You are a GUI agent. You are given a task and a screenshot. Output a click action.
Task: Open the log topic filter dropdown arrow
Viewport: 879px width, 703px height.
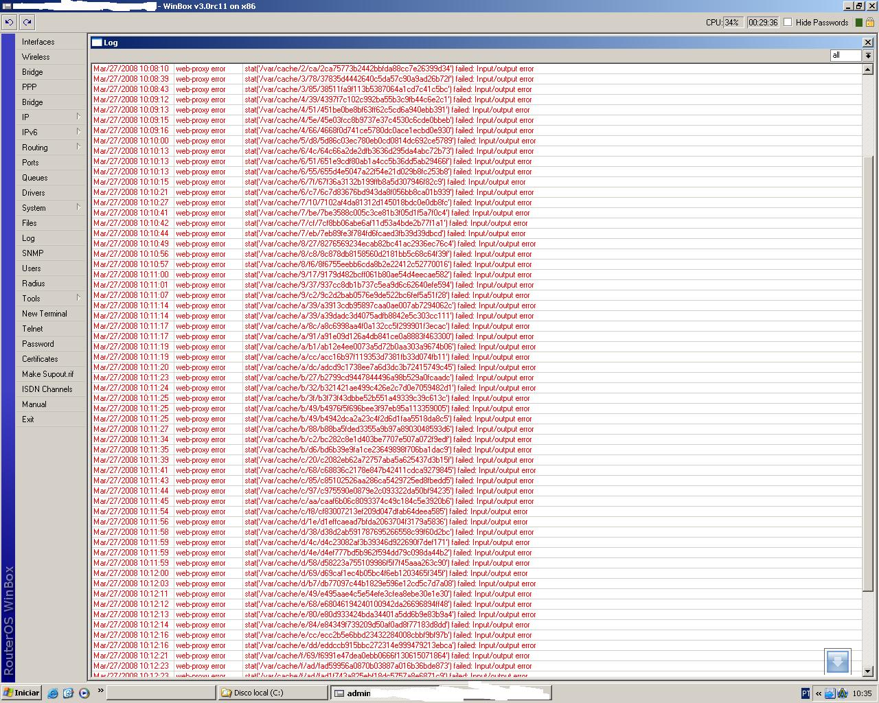coord(868,56)
